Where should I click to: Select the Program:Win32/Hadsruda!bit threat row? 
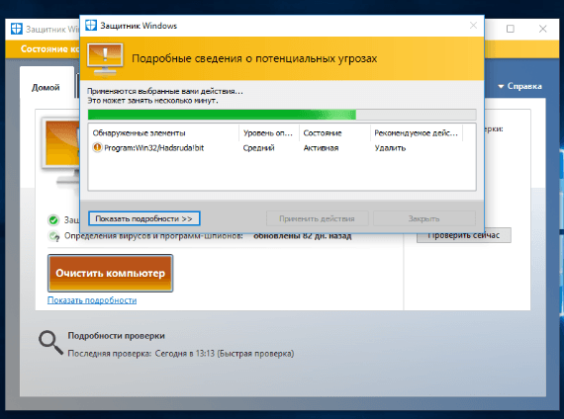coord(282,147)
